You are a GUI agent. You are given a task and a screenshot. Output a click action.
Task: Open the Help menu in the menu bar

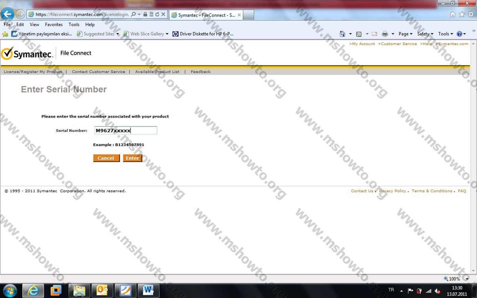90,24
